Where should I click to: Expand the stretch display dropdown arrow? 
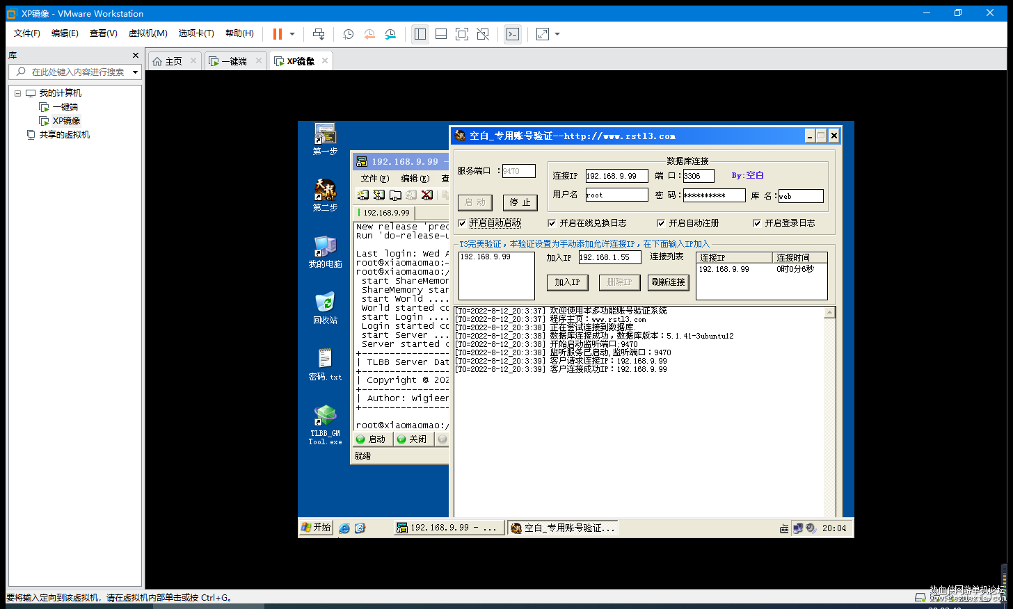coord(557,34)
